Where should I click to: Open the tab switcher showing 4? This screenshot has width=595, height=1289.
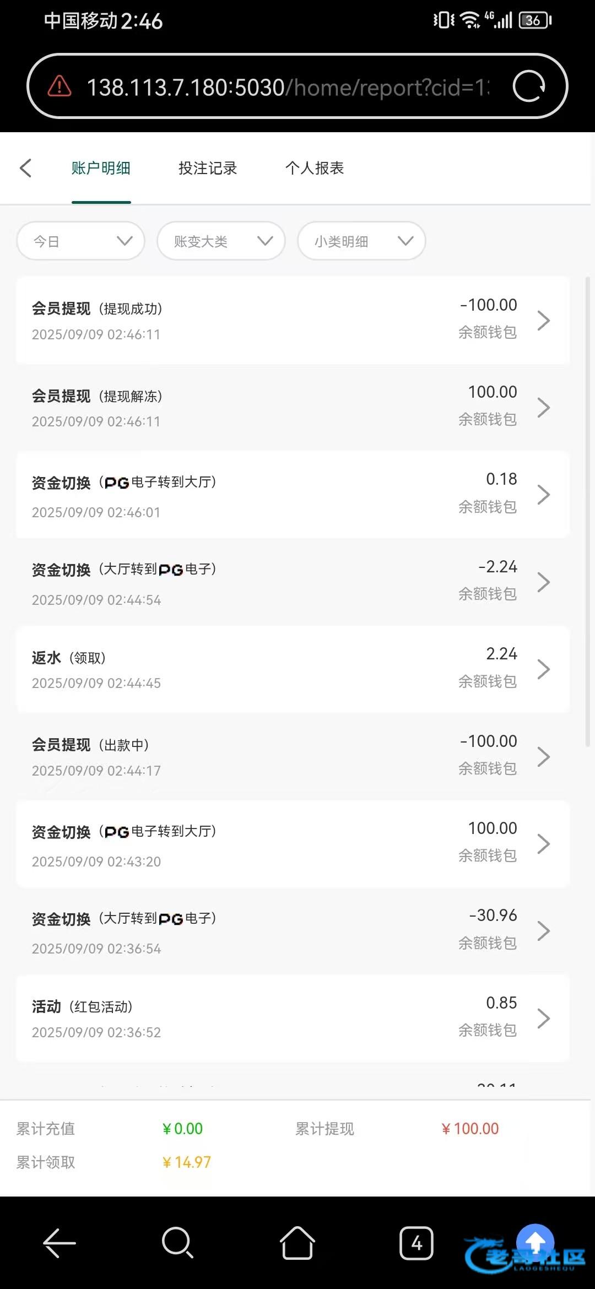416,1243
